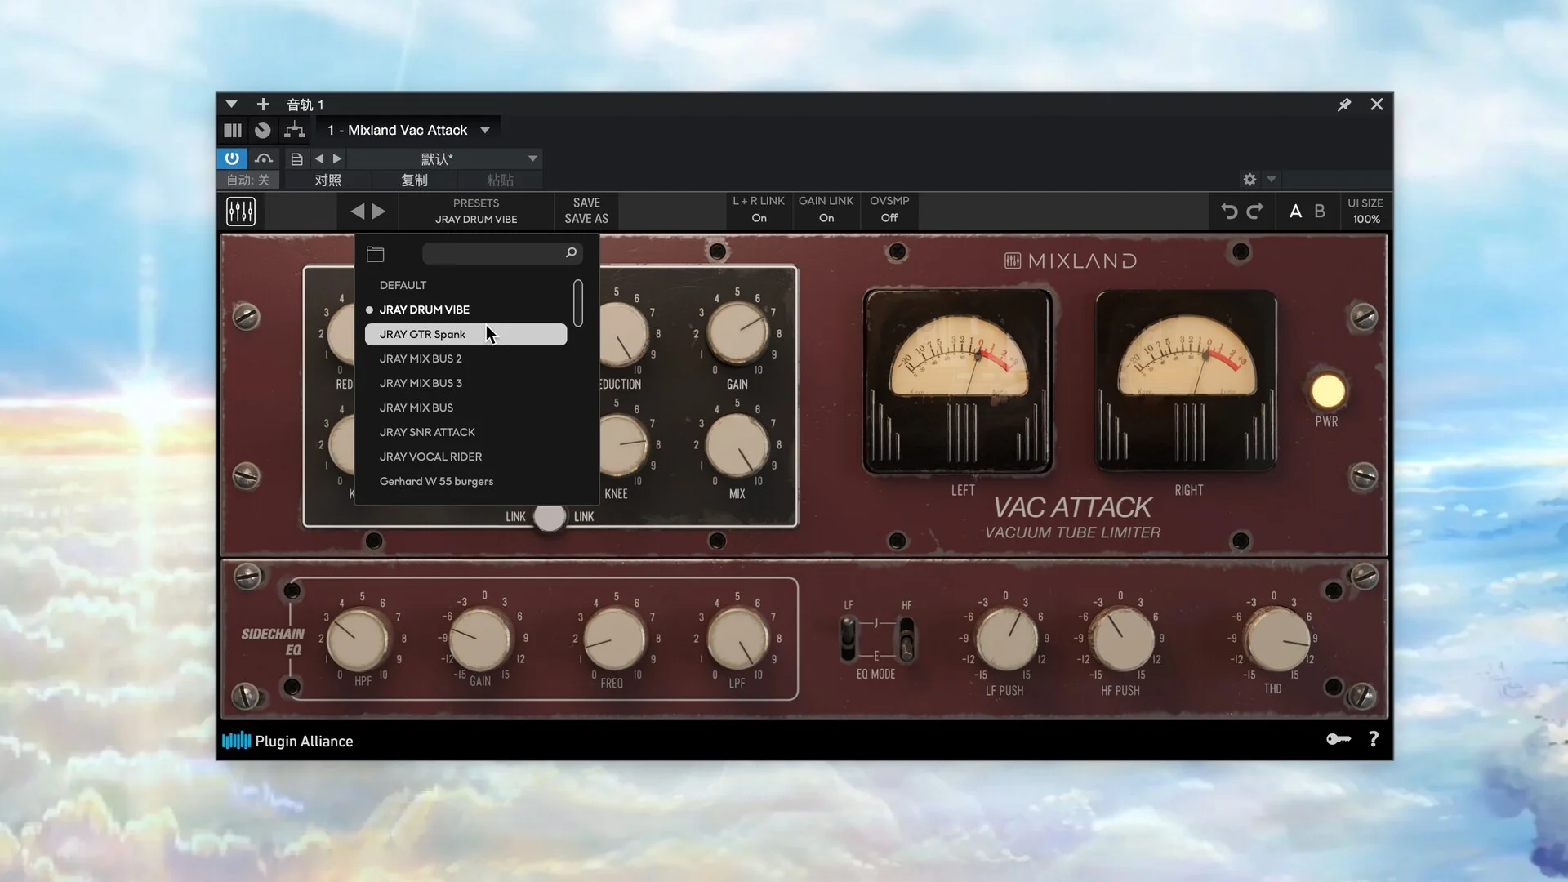Click the upper GAIN knob

pyautogui.click(x=737, y=333)
